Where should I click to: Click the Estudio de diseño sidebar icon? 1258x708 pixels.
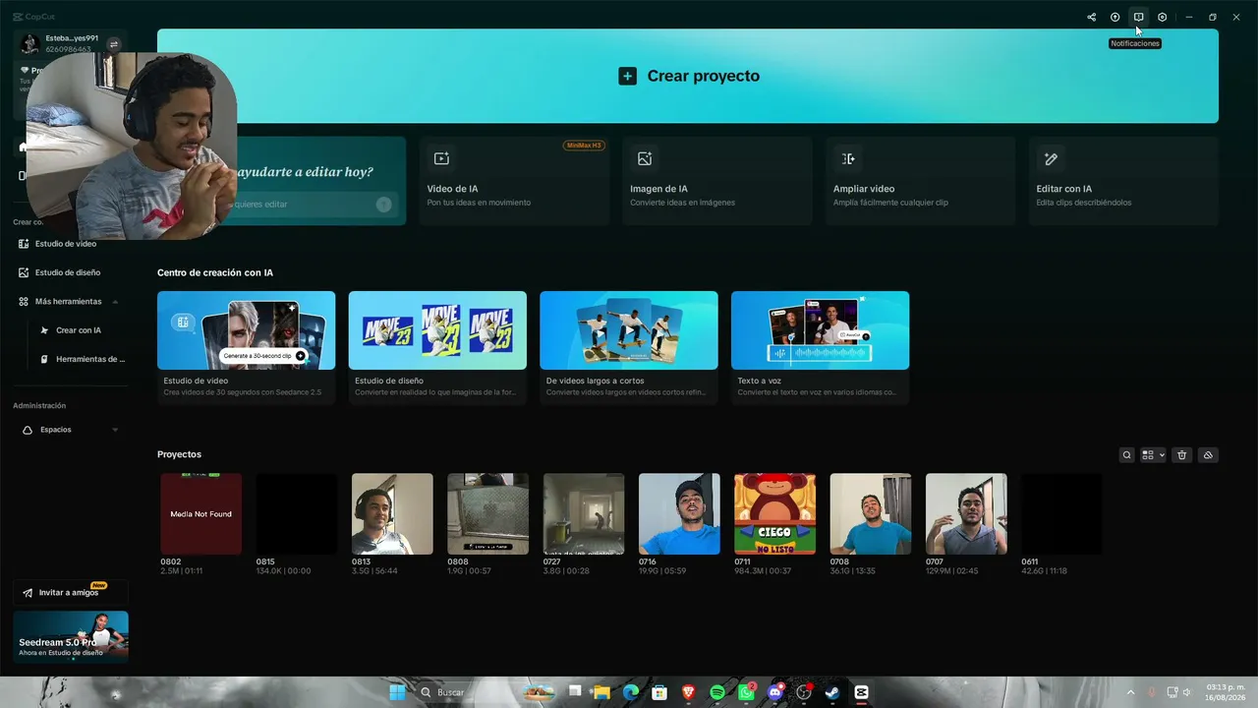pyautogui.click(x=24, y=272)
